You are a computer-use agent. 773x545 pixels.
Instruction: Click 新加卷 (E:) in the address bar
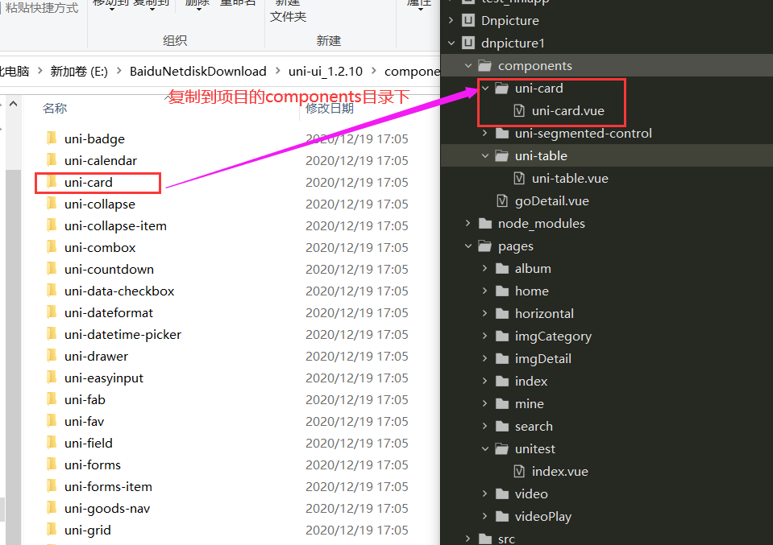click(x=79, y=72)
